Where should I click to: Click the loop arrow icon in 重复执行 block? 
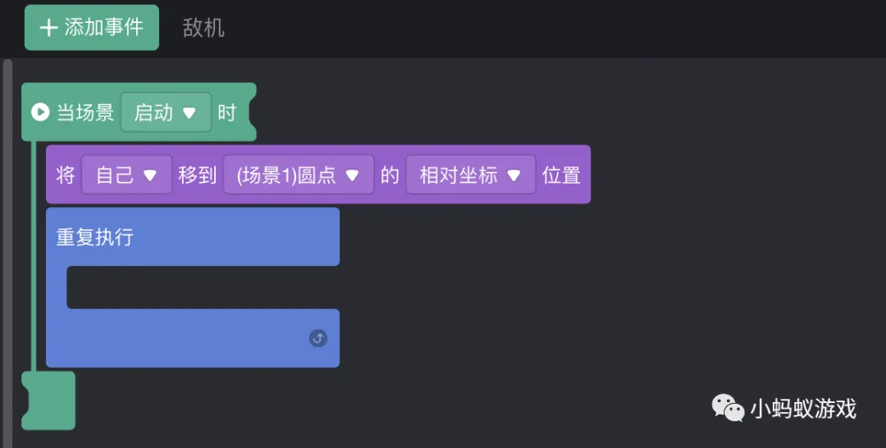pyautogui.click(x=317, y=338)
